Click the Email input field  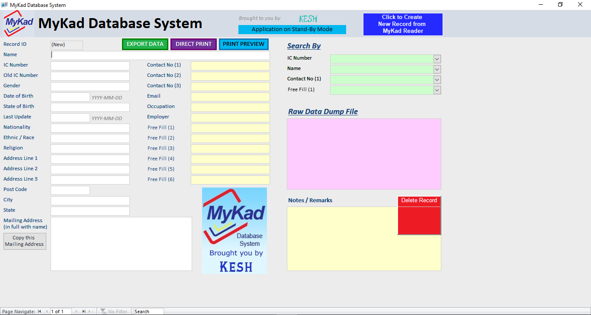(230, 97)
